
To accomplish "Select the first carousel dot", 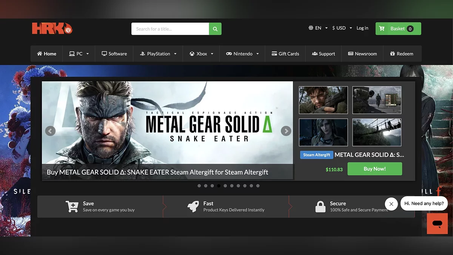I will click(x=199, y=186).
